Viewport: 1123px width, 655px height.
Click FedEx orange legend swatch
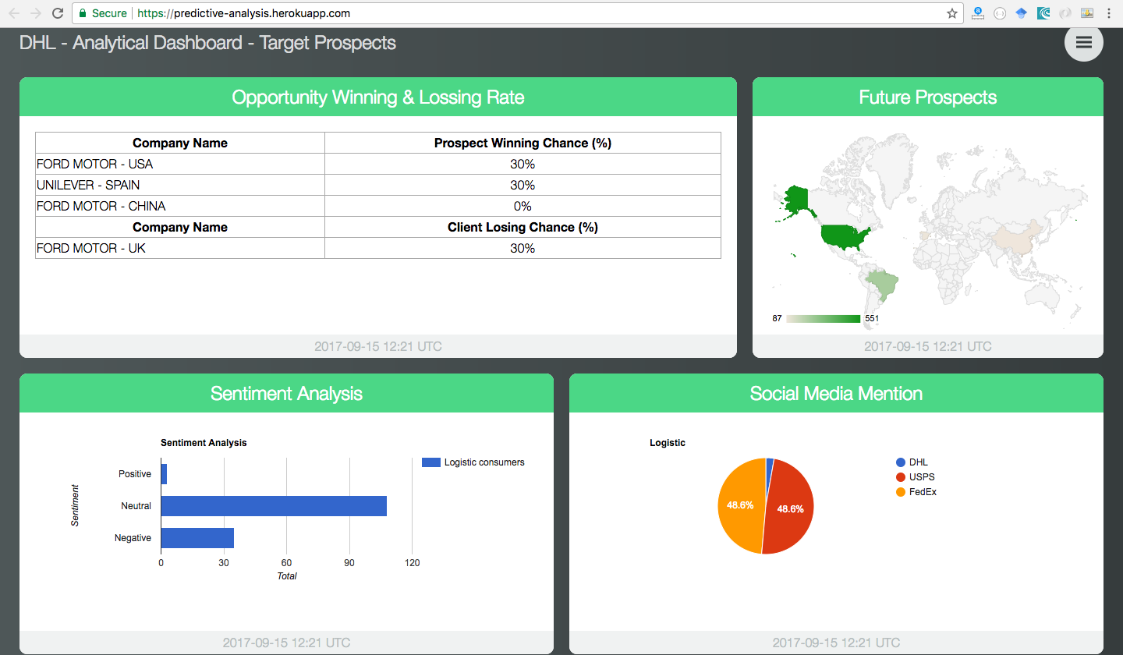pyautogui.click(x=901, y=492)
